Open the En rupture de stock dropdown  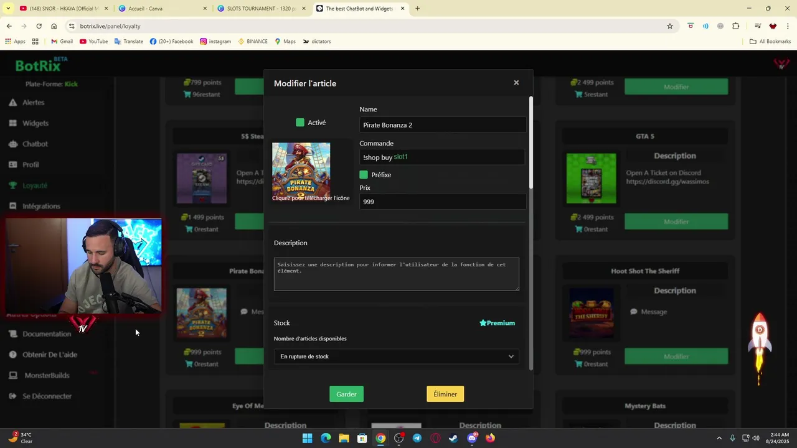point(396,357)
